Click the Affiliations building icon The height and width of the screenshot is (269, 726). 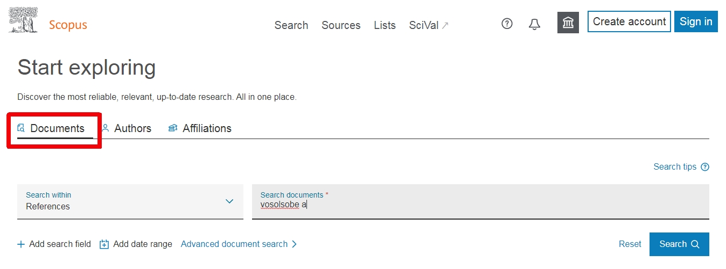[x=173, y=128]
